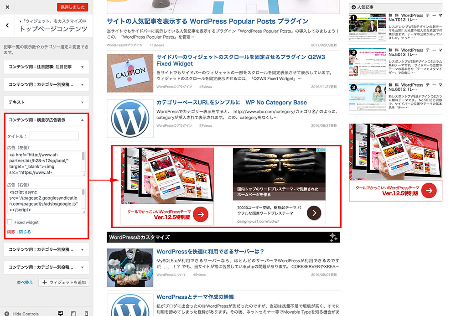This screenshot has height=316, width=456.
Task: Expand the カテゴリー別投稿 widget just below the ad widget
Action: pyautogui.click(x=46, y=249)
